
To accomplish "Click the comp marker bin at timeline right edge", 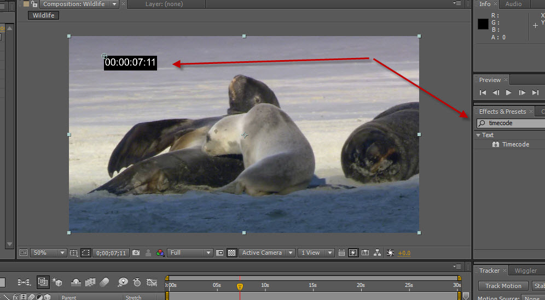I will coord(466,296).
